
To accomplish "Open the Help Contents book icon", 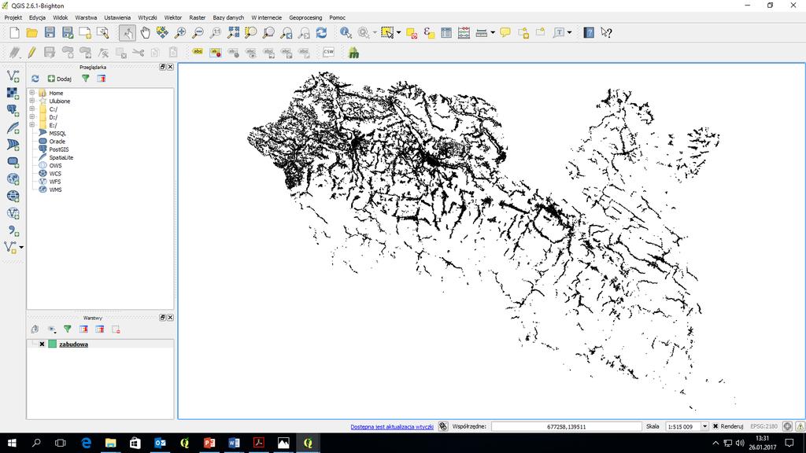I will pyautogui.click(x=589, y=33).
